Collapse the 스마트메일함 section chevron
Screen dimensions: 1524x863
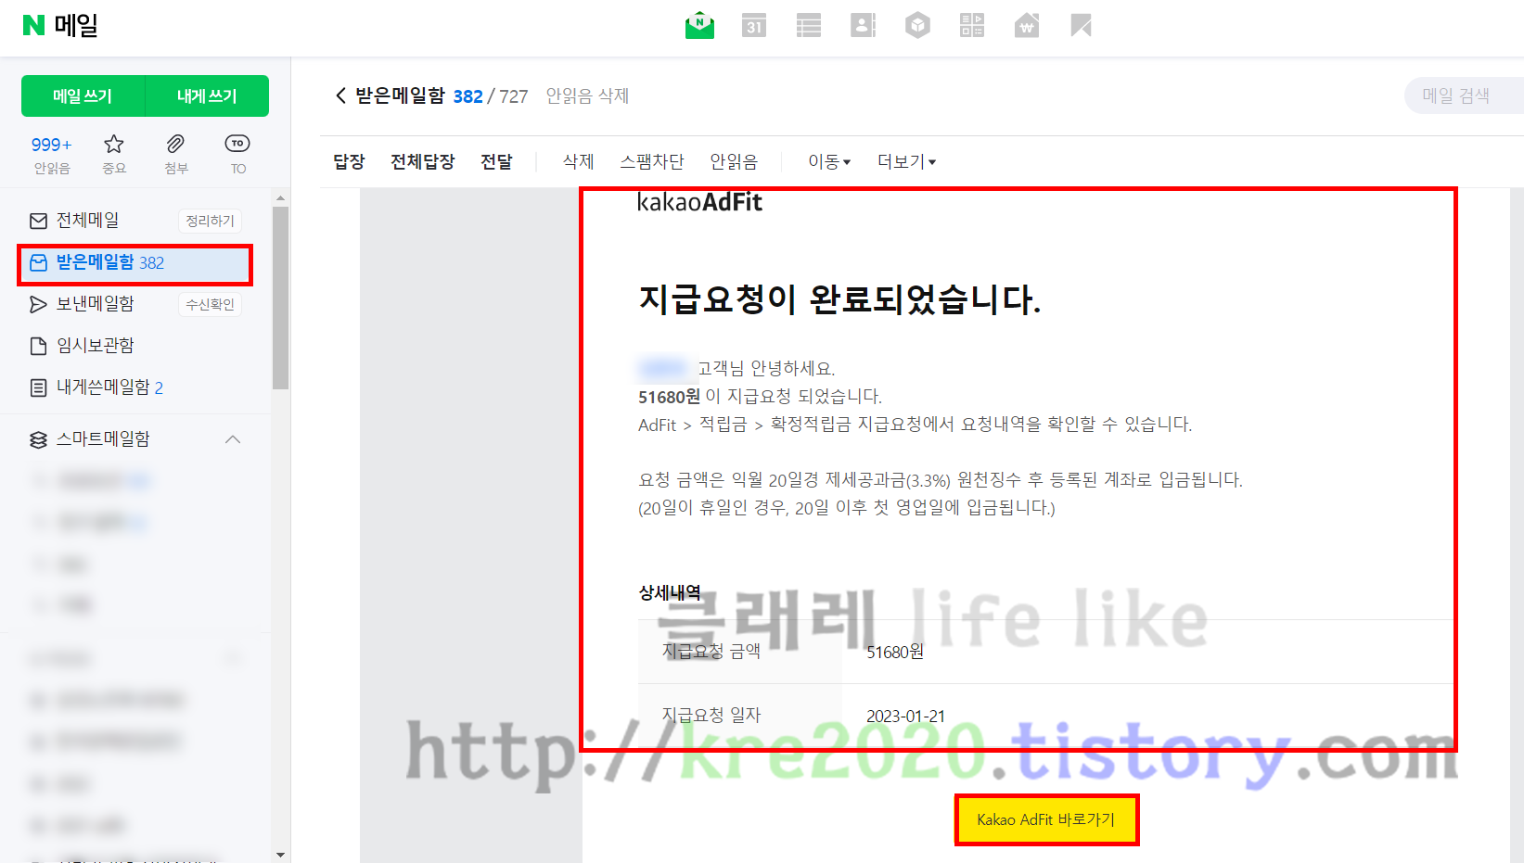233,439
